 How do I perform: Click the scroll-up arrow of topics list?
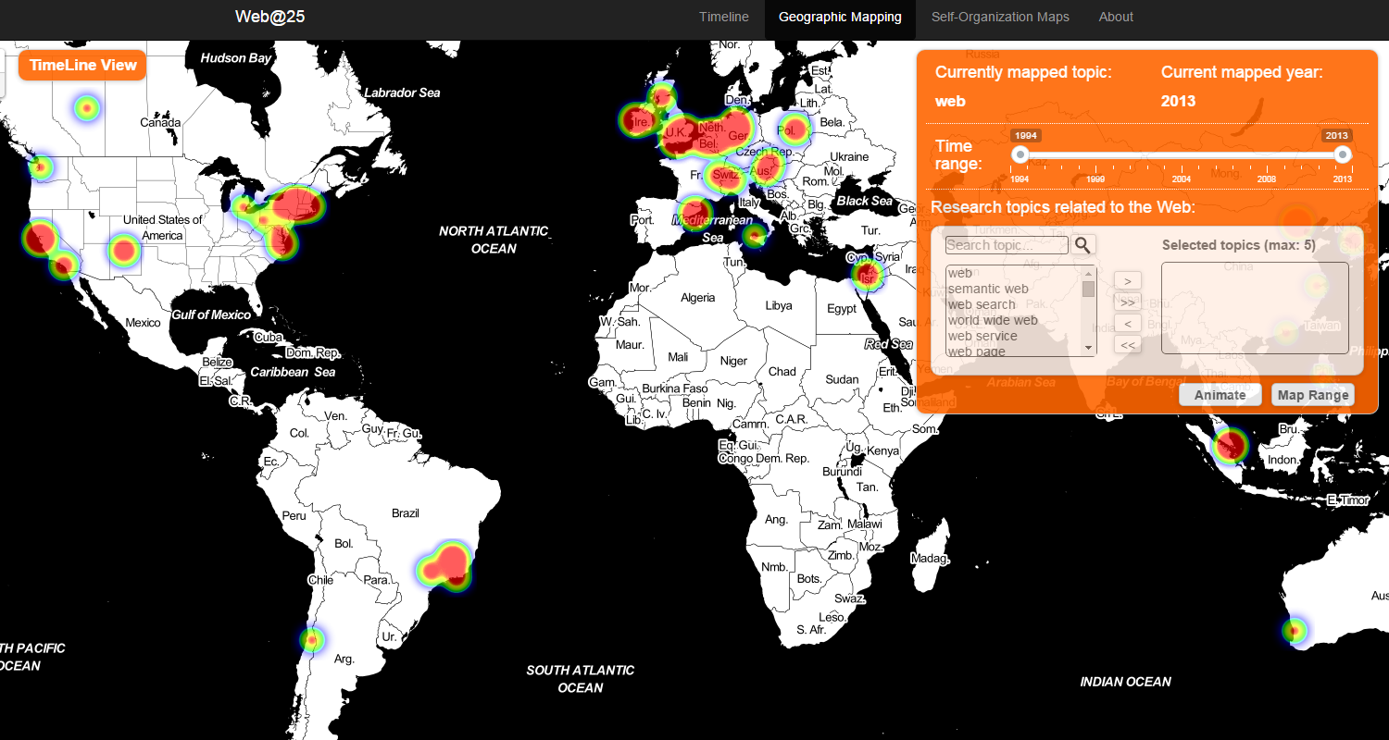click(x=1089, y=273)
